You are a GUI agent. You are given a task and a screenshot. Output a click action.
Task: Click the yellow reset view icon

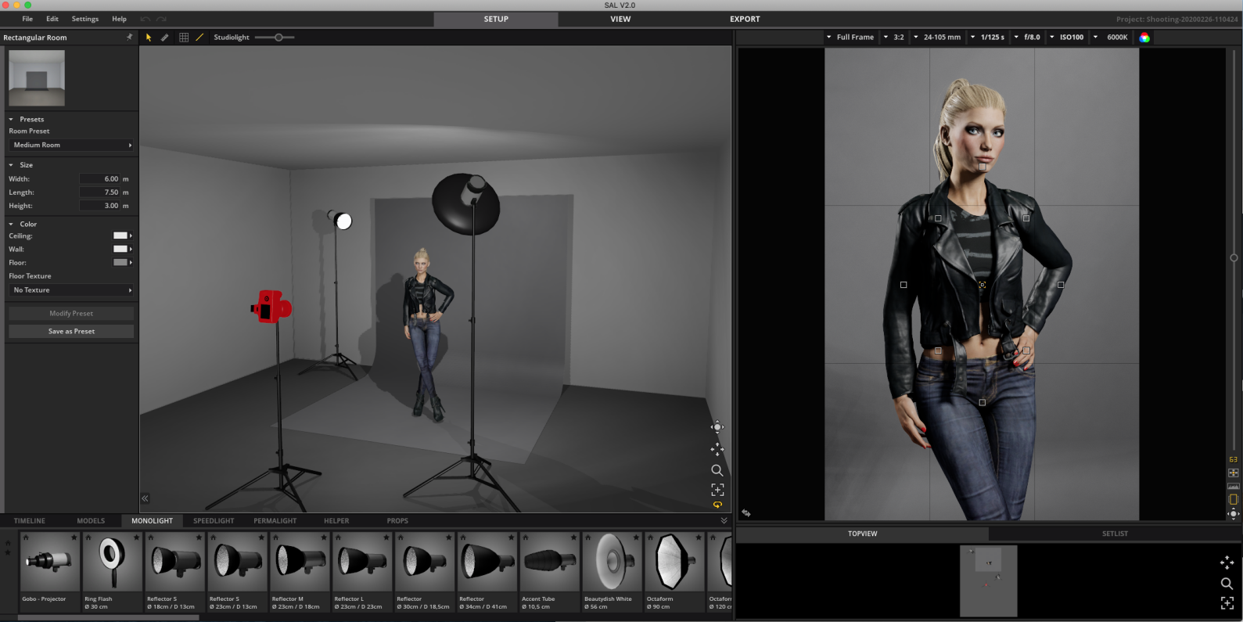pos(717,505)
